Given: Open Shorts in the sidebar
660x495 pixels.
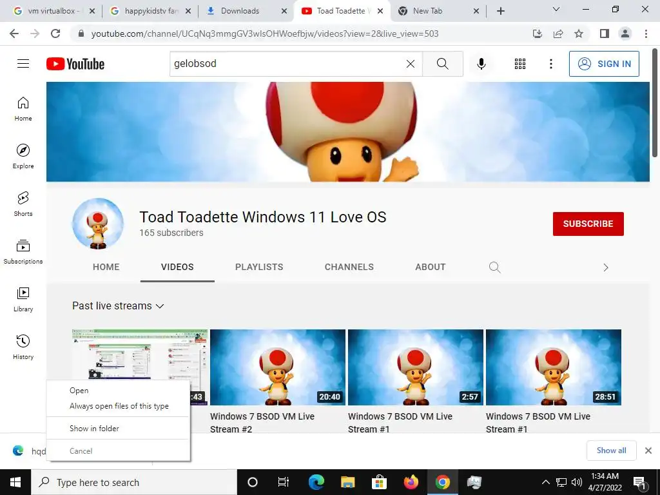Looking at the screenshot, I should 23,204.
